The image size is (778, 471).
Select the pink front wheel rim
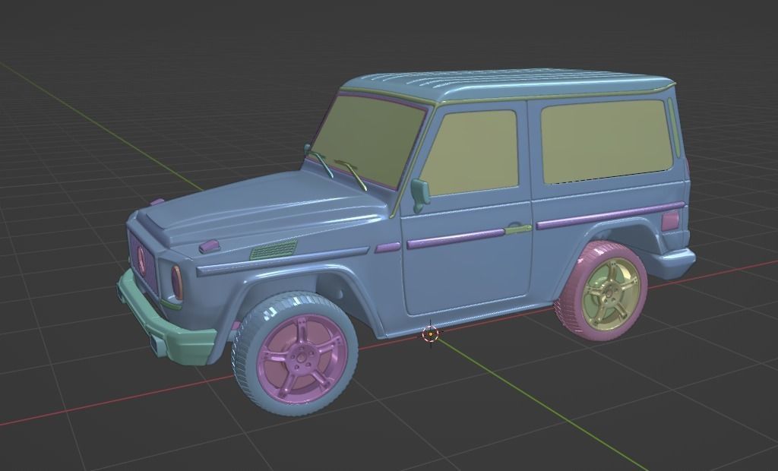(x=301, y=357)
